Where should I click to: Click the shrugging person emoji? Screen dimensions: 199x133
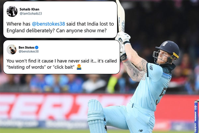tap(79, 67)
